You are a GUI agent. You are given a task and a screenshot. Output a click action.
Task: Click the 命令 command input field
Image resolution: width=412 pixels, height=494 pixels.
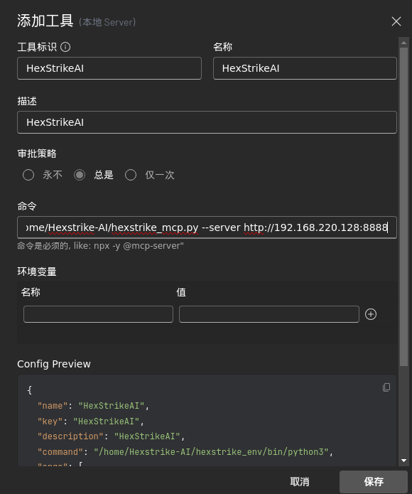pos(207,227)
